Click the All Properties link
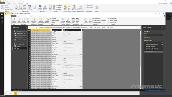 (147, 37)
